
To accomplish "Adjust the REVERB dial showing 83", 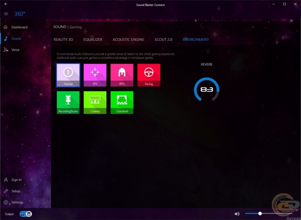I will pyautogui.click(x=206, y=90).
